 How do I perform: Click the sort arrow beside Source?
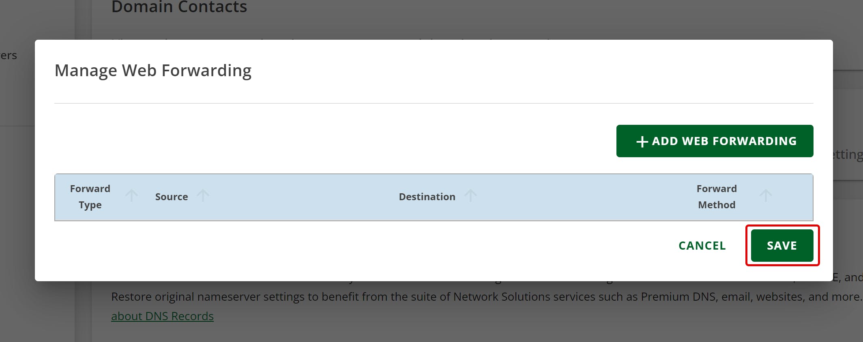coord(203,196)
